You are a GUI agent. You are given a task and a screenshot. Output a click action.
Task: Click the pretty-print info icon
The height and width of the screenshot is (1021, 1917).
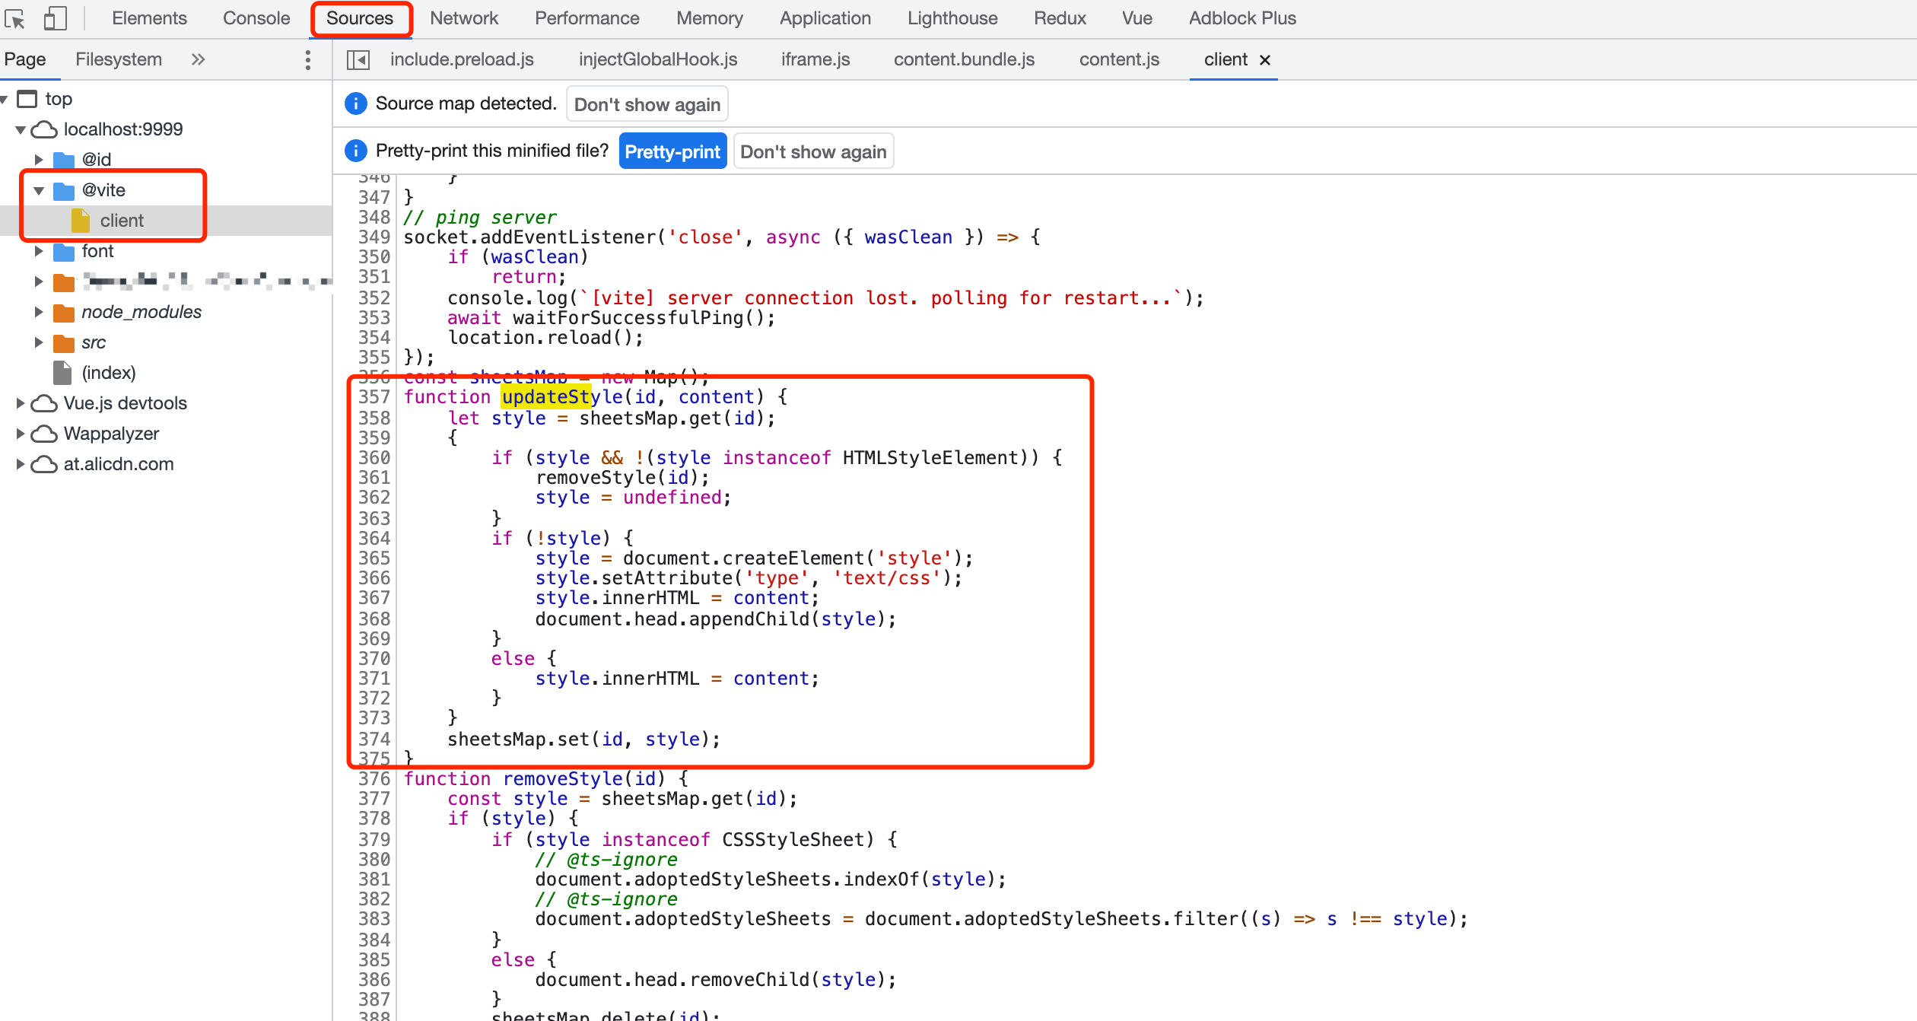[355, 151]
